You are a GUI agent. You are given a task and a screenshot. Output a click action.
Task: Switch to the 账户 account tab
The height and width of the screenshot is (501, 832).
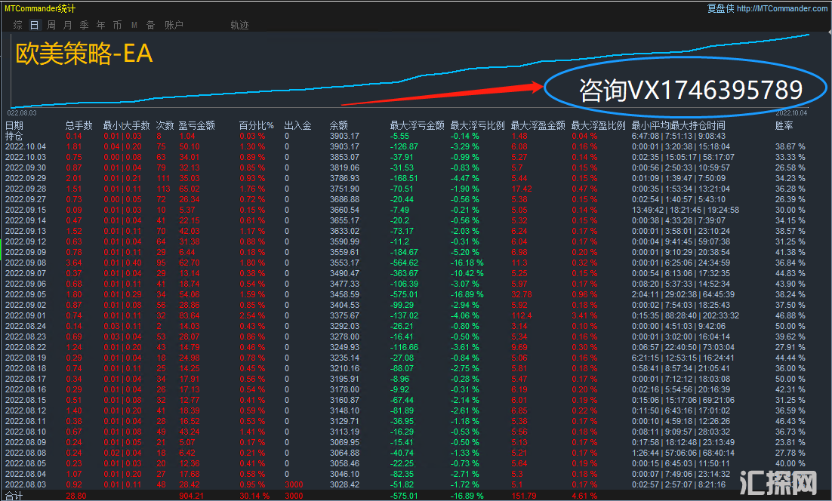pyautogui.click(x=174, y=25)
